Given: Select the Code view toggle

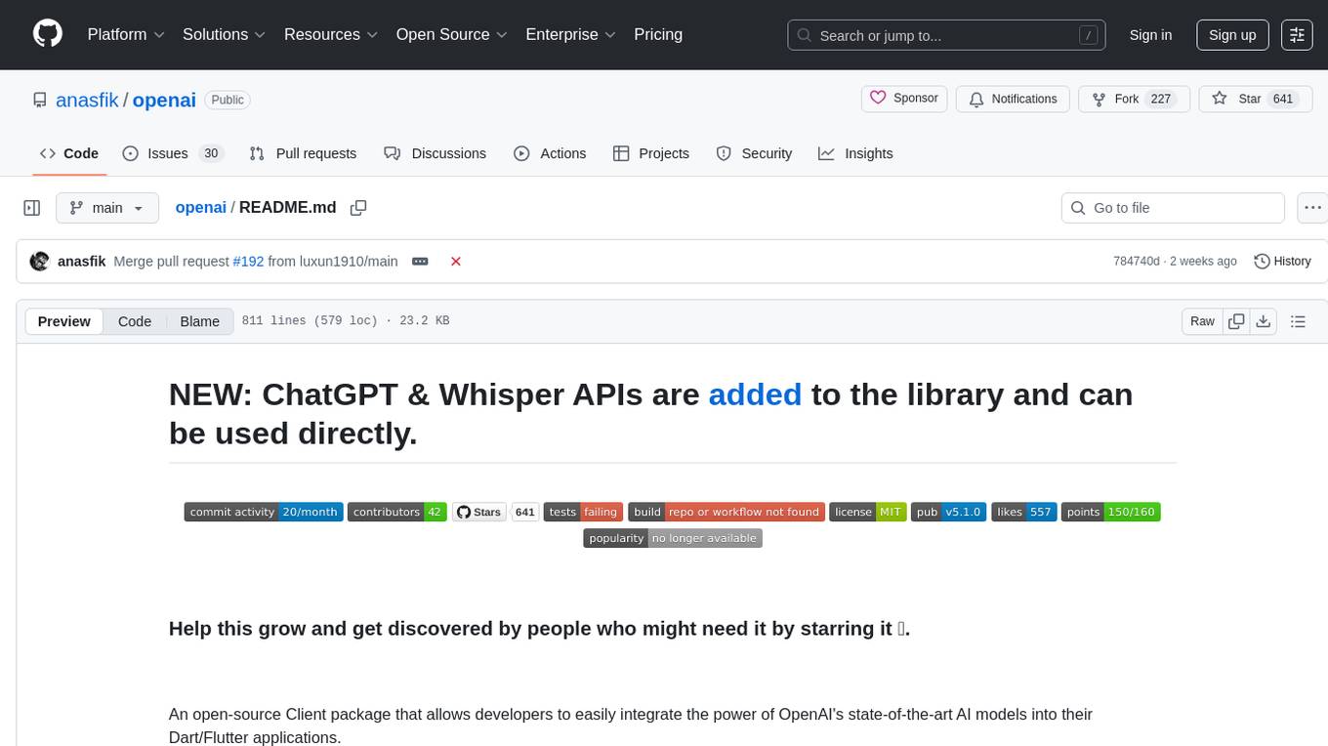Looking at the screenshot, I should tap(135, 321).
